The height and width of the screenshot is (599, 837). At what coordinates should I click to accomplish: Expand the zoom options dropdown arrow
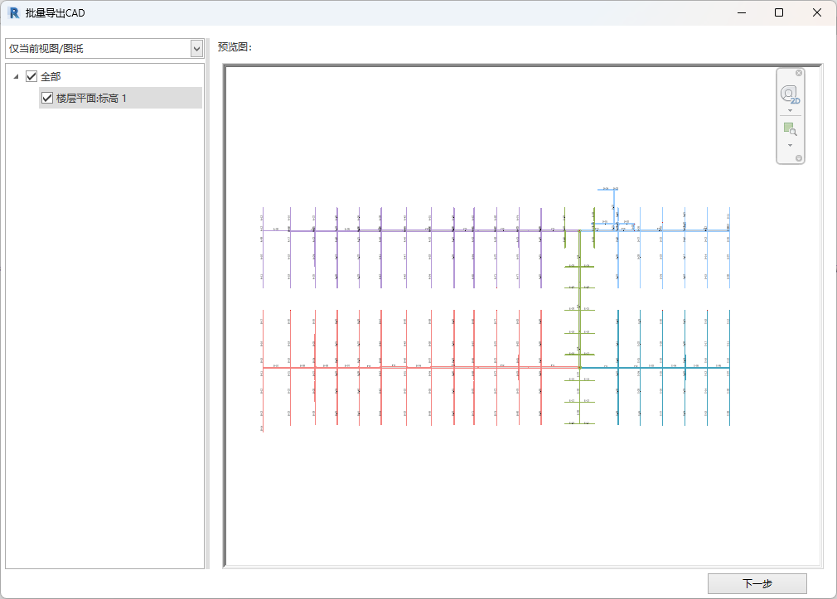[790, 145]
